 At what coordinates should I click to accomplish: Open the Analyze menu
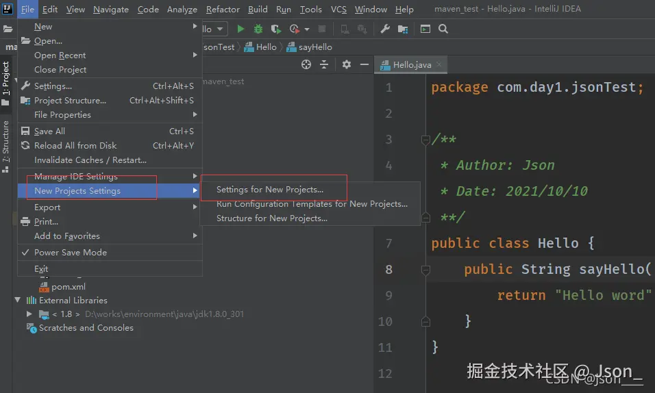coord(182,9)
